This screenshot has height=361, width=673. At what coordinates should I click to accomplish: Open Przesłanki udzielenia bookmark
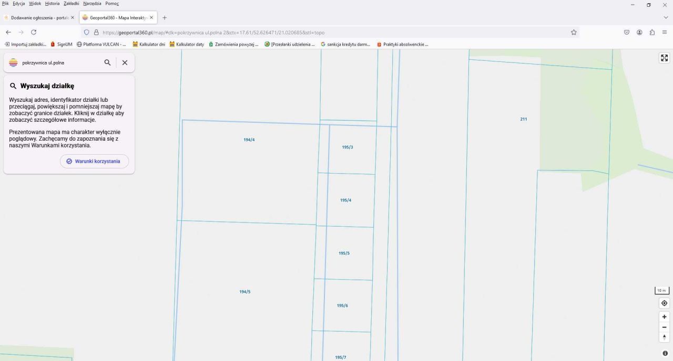tap(290, 44)
